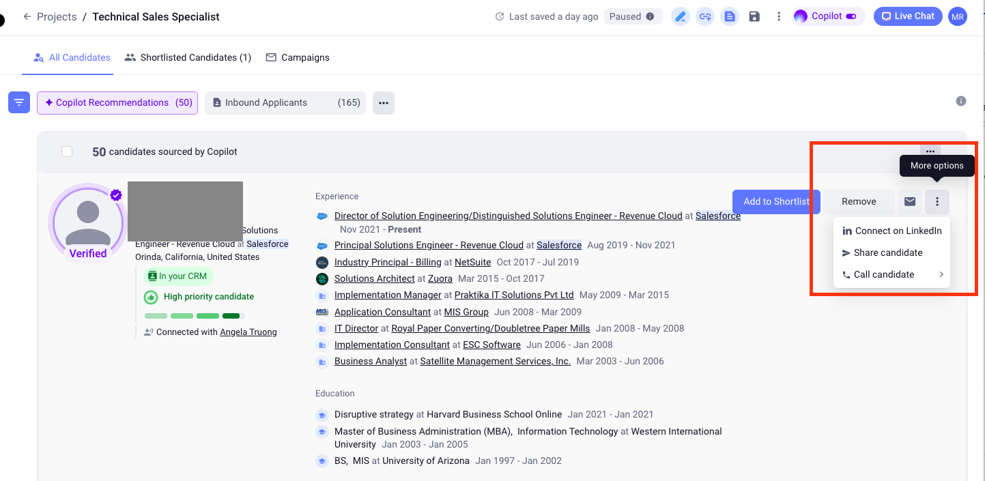Click the refresh icon beside Last saved
This screenshot has height=481, width=985.
point(500,16)
